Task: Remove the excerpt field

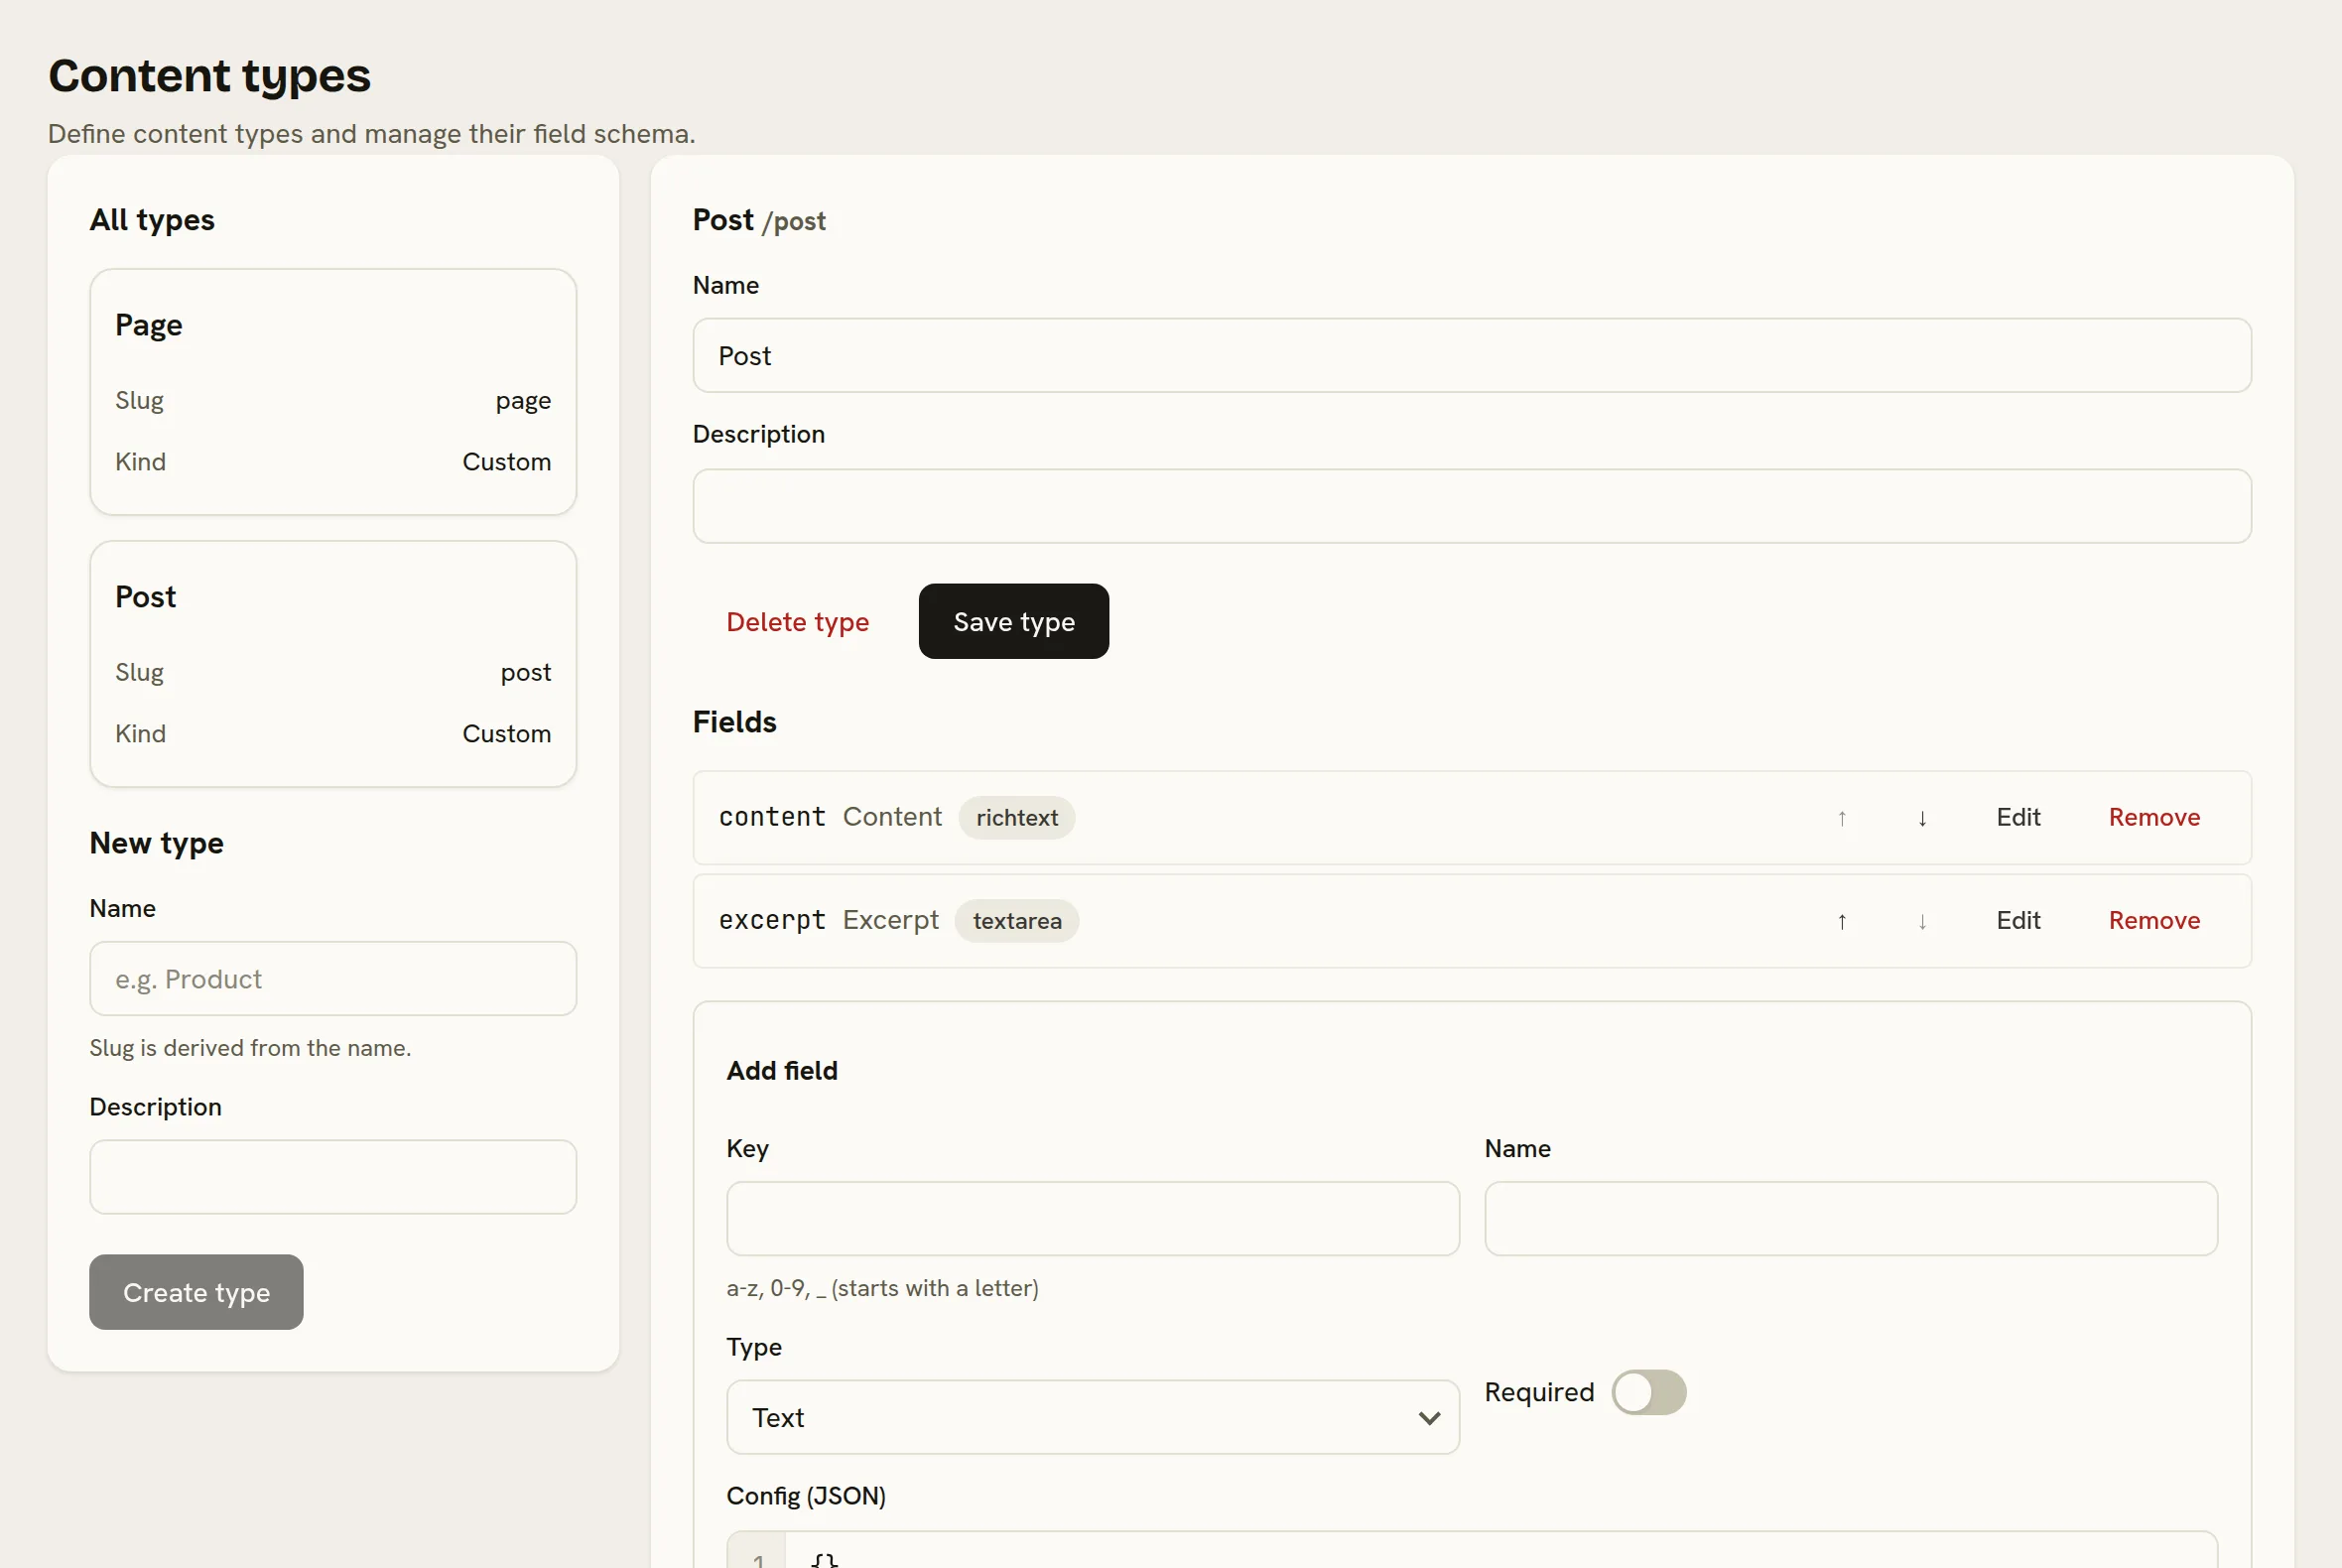Action: pos(2154,920)
